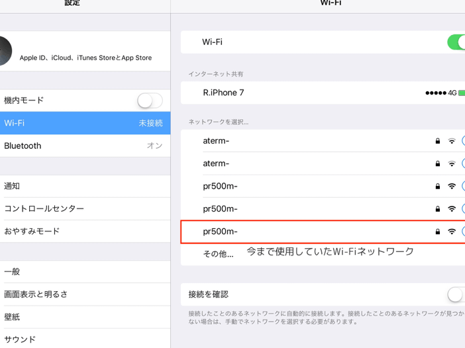Screen dimensions: 465x348
Task: Open 画面表示と明るさ settings
Action: pos(85,294)
